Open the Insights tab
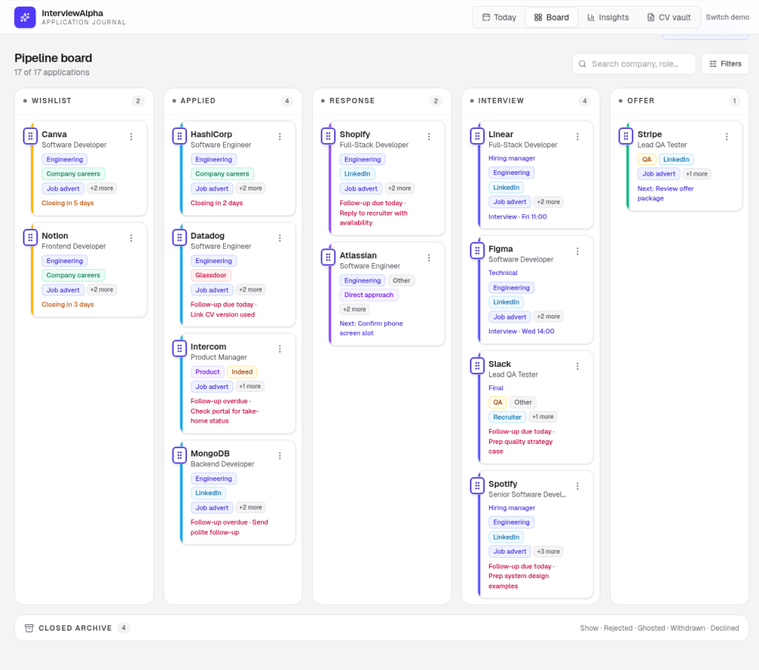Screen dimensions: 759x670 coord(608,18)
